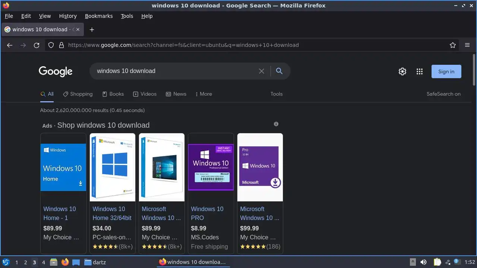The image size is (477, 268).
Task: Open the dartz folder taskbar button
Action: (95, 262)
